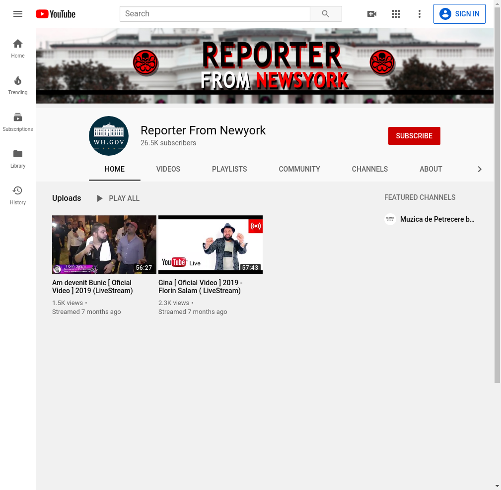
Task: Switch to the PLAYLISTS tab
Action: pos(229,169)
